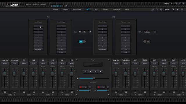Screen dimensions: 186x104
Task: Turn on the AEC2 OFF switch
Action: [x=147, y=42]
